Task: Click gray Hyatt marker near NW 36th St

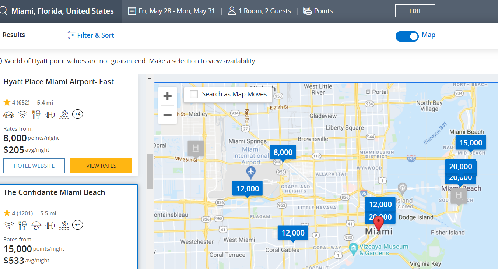Action: tap(196, 148)
